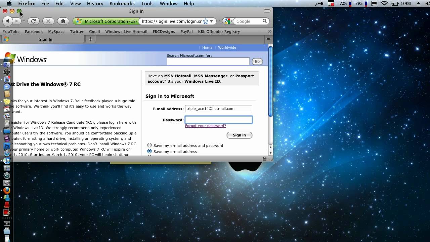Click the Go search button

point(257,62)
